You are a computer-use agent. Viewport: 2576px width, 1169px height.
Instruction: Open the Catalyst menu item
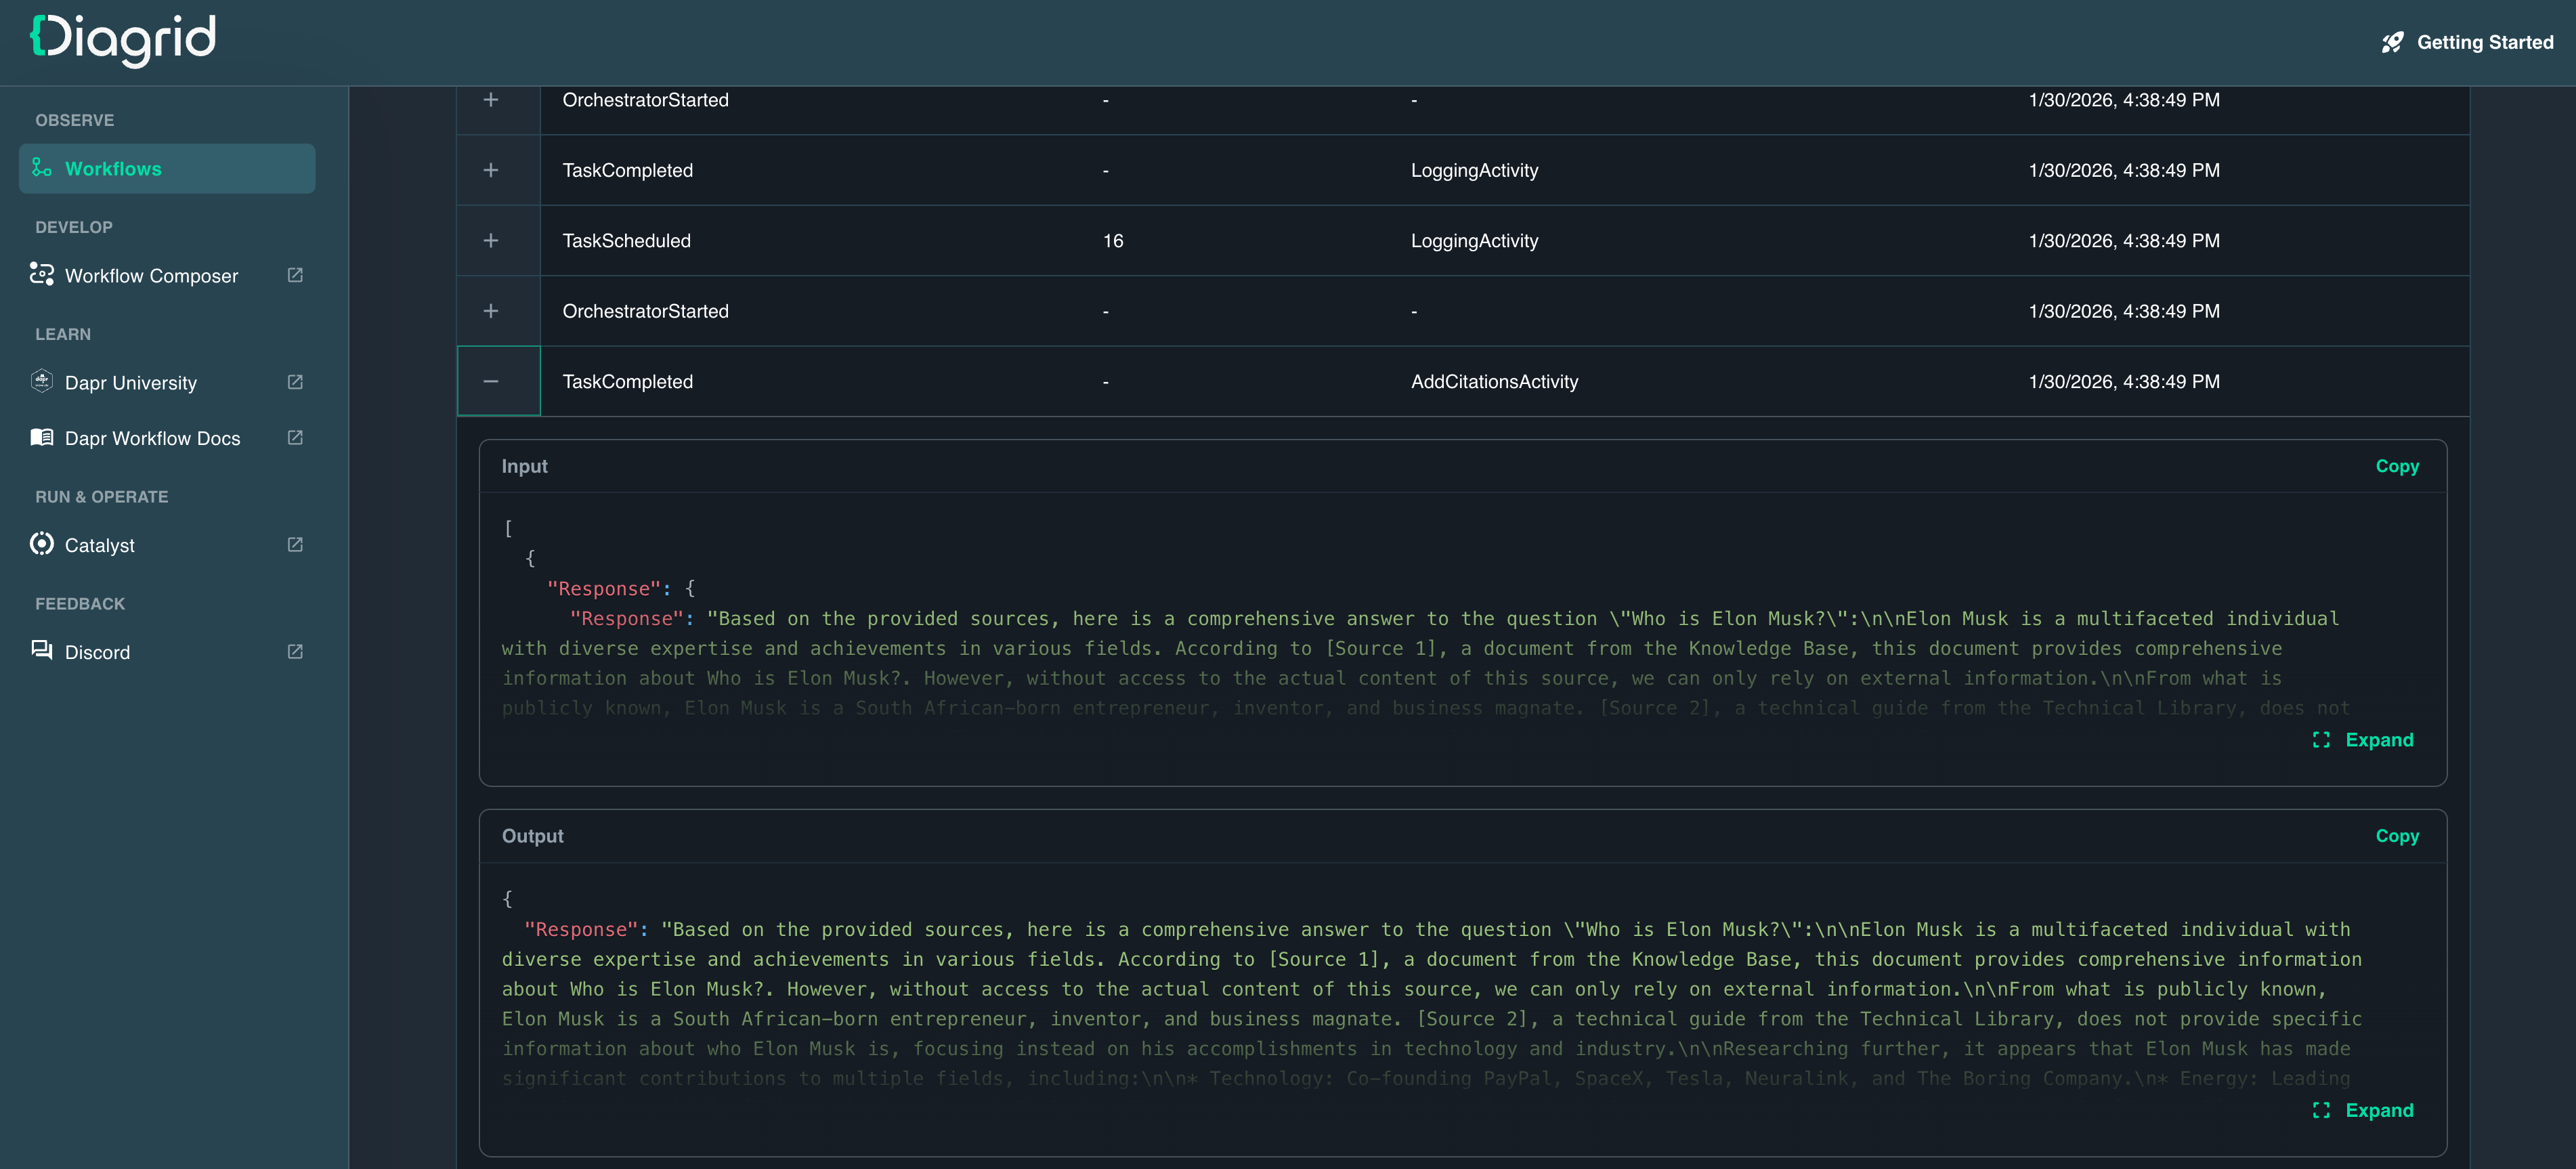pos(100,546)
